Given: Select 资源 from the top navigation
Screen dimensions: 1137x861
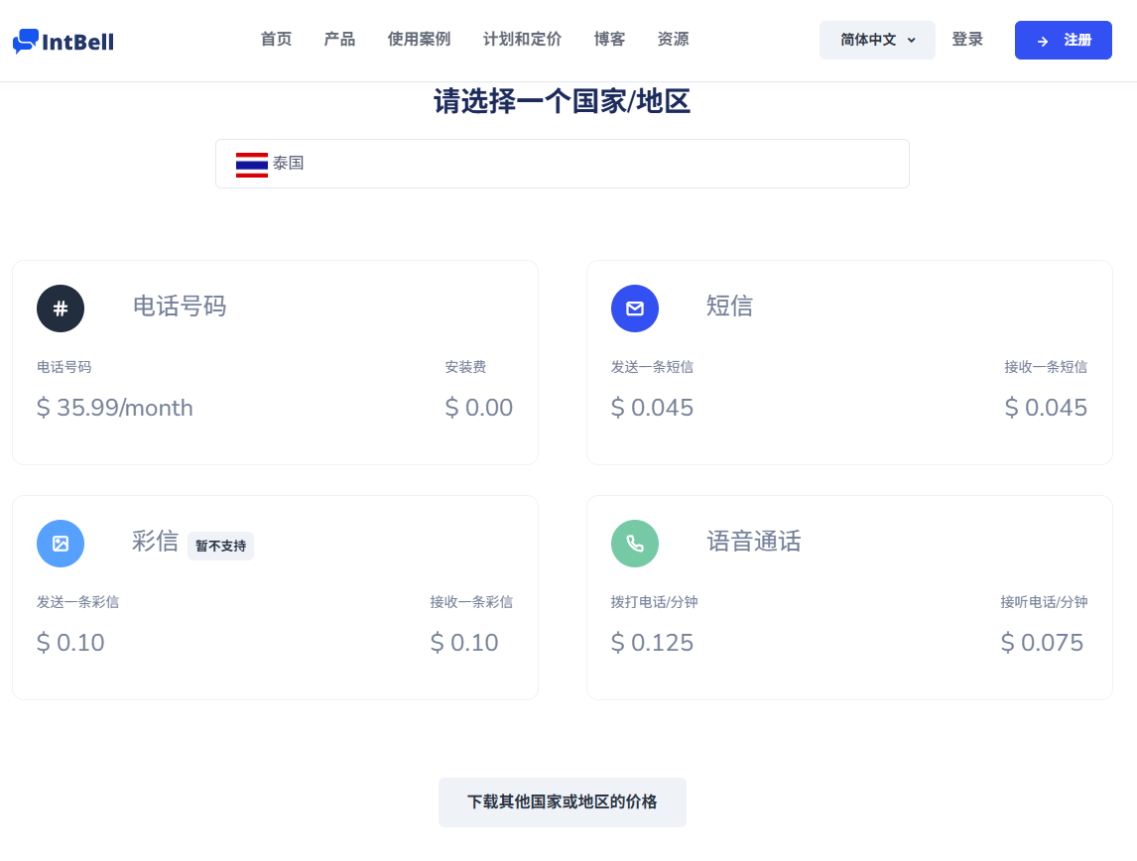Looking at the screenshot, I should tap(673, 40).
